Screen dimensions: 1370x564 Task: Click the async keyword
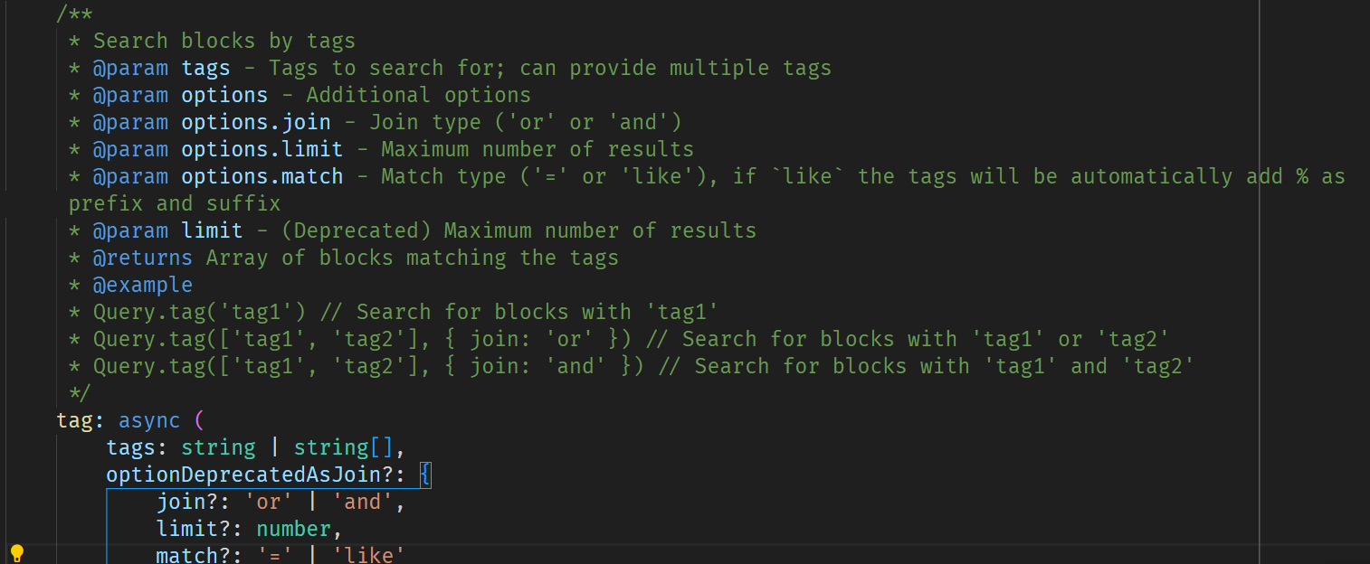click(x=149, y=420)
